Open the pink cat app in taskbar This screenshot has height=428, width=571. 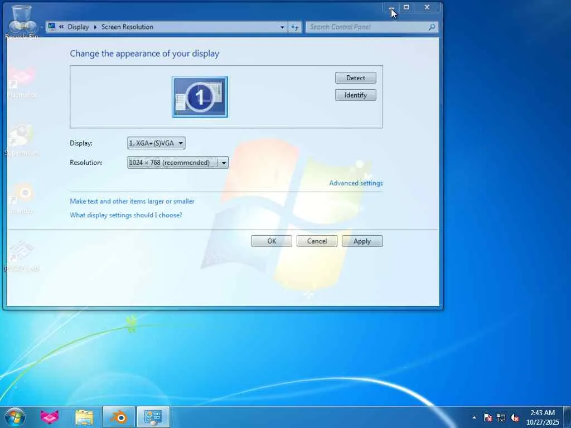[50, 417]
